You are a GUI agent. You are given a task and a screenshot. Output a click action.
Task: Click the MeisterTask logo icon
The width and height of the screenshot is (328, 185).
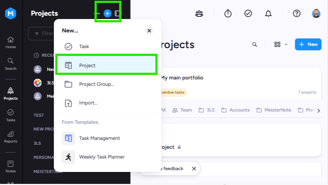click(x=10, y=13)
